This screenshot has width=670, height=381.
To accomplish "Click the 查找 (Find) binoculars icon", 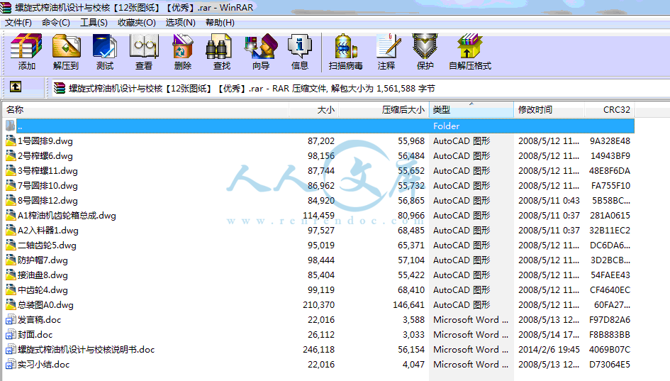I will click(x=218, y=47).
